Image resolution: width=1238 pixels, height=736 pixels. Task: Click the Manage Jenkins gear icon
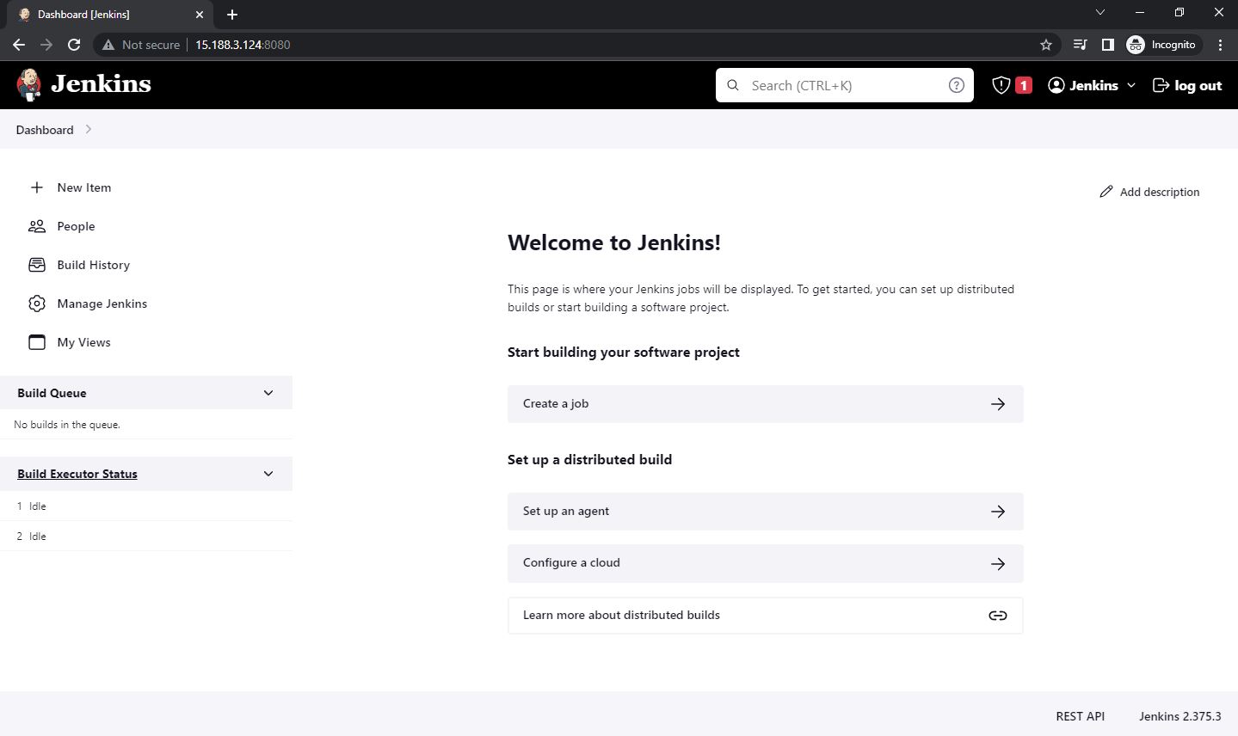[36, 304]
